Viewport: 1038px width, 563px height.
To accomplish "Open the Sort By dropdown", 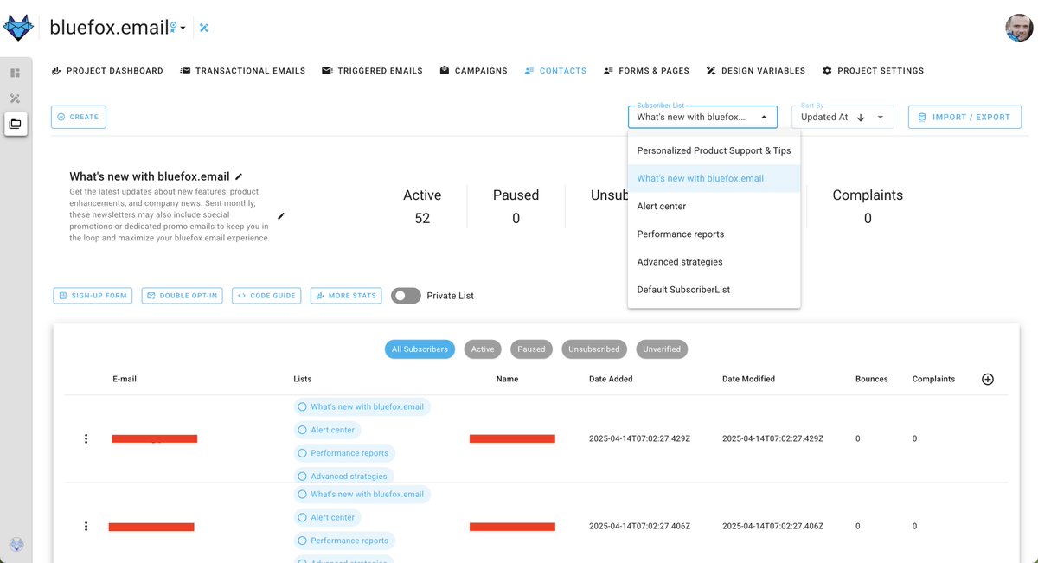I will 881,117.
